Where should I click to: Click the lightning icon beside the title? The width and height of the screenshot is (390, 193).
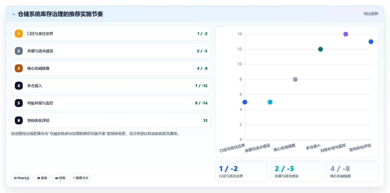[x=13, y=14]
